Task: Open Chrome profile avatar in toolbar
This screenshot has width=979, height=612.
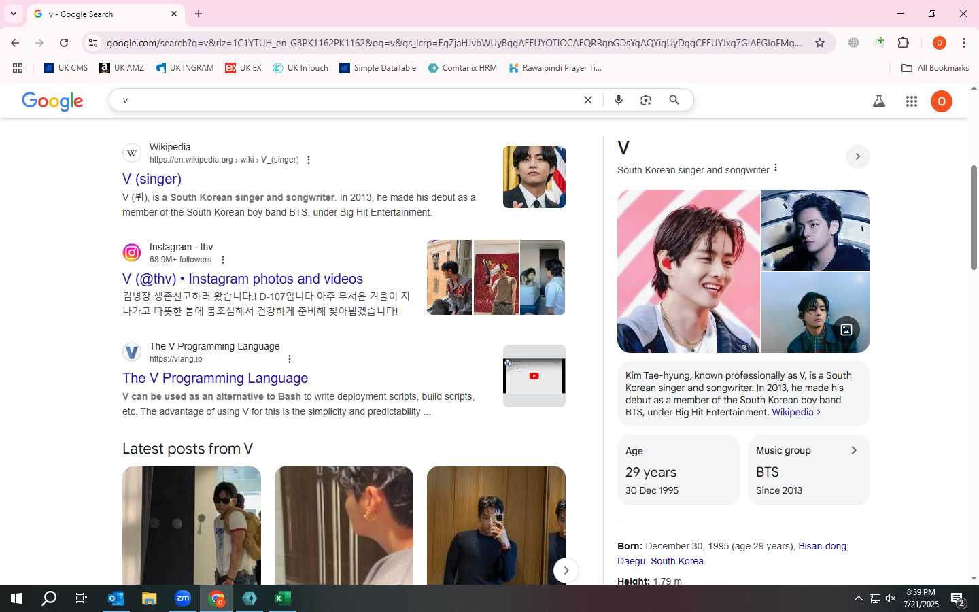Action: 940,43
